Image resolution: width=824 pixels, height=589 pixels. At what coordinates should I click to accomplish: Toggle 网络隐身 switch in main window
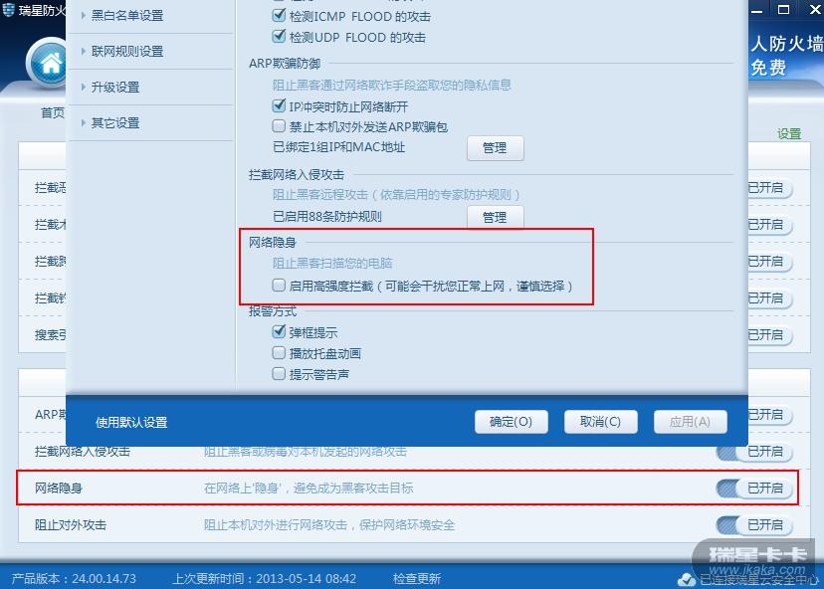click(754, 489)
